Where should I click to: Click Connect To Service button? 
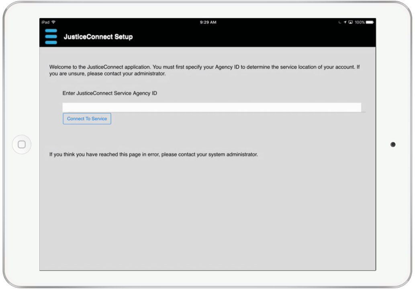point(87,119)
